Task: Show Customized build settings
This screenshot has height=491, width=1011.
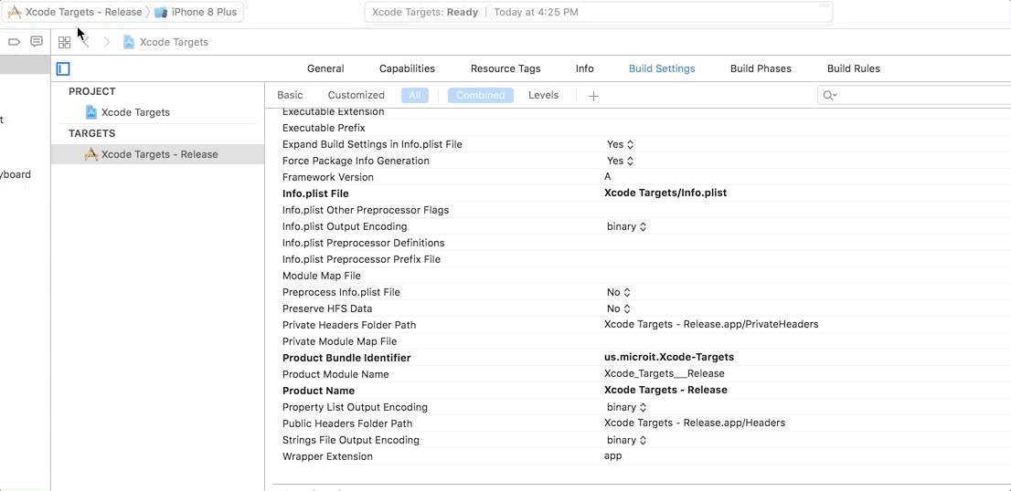Action: pos(356,95)
